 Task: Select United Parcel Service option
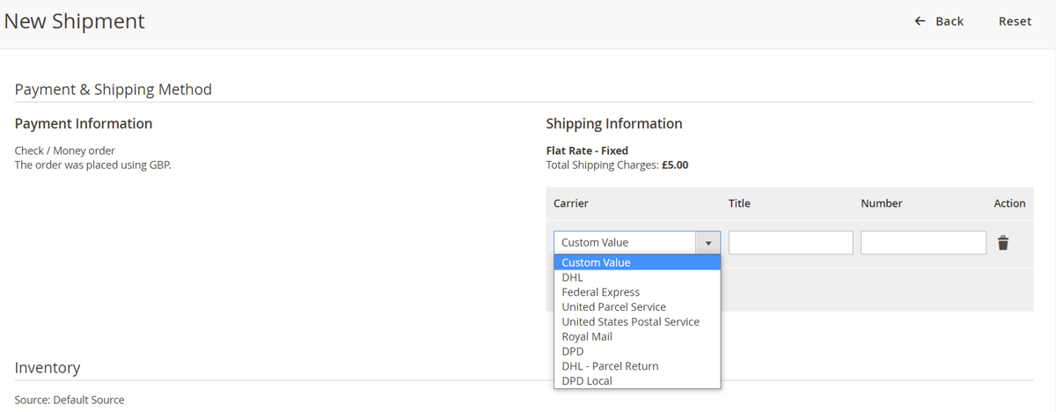pyautogui.click(x=613, y=307)
